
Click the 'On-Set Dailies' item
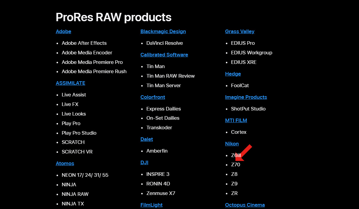pos(163,118)
